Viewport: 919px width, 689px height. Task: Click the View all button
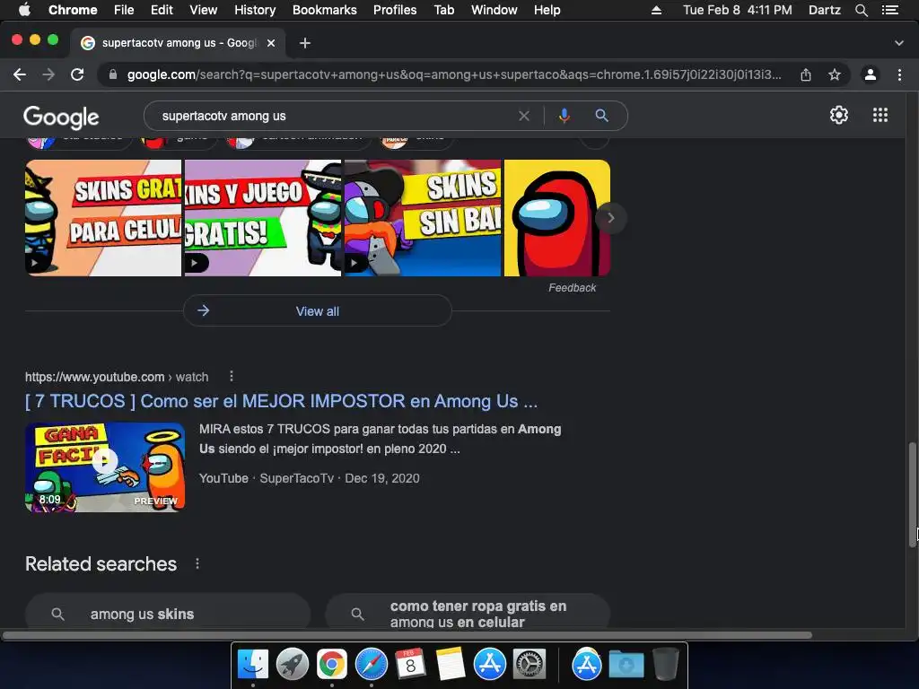click(317, 311)
